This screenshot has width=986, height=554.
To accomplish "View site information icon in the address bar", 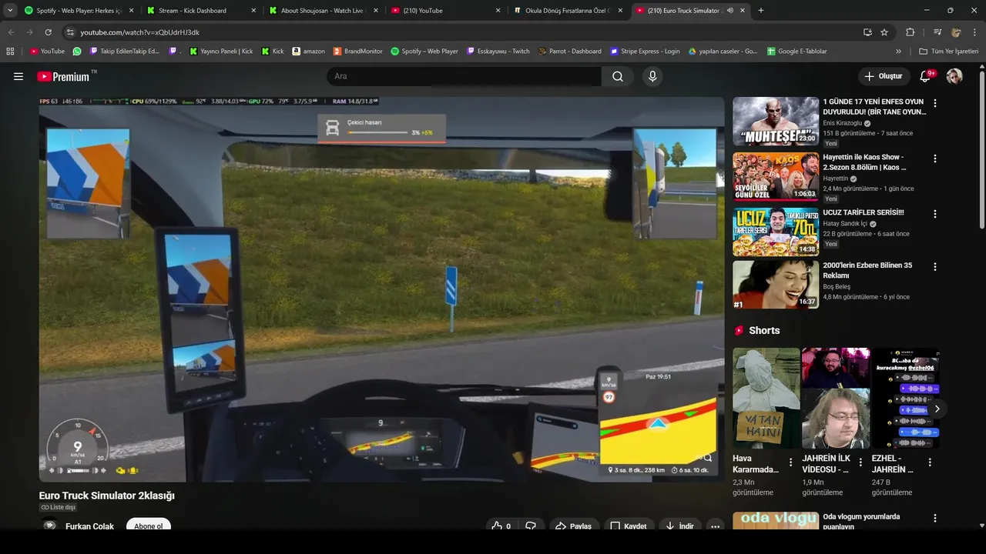I will point(69,32).
